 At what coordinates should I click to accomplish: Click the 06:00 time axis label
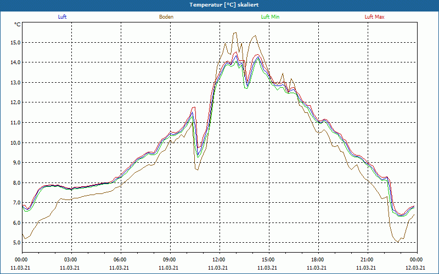tap(121, 260)
